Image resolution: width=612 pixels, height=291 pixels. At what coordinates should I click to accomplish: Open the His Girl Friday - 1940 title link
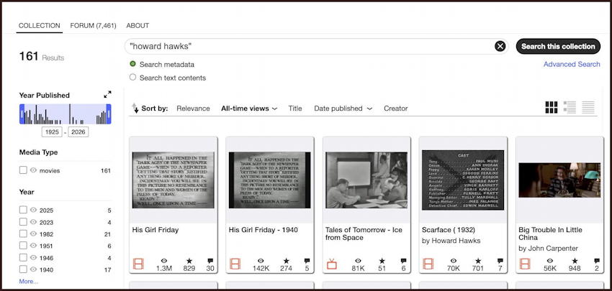263,230
